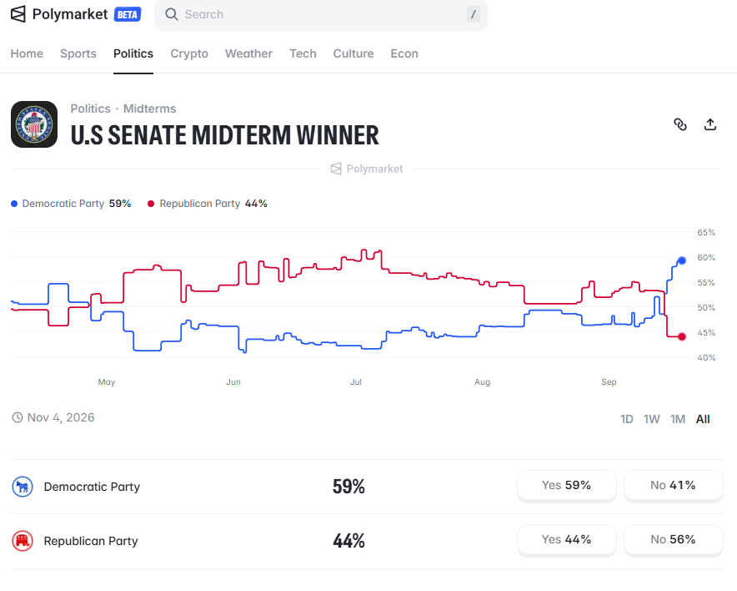
Task: Buy No 56% for Republican Party
Action: (x=673, y=539)
